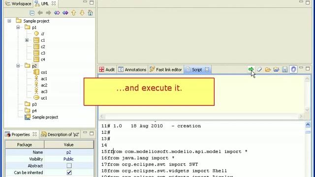Select use case uc1 in the tree
This screenshot has height=177, width=315.
coord(44,98)
